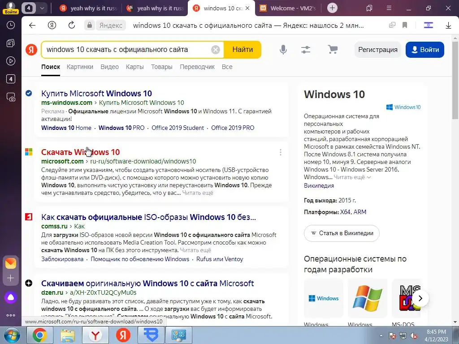Screen dimensions: 459x344
Task: Switch to first 'yeah why is it russ' tab
Action: coord(88,8)
